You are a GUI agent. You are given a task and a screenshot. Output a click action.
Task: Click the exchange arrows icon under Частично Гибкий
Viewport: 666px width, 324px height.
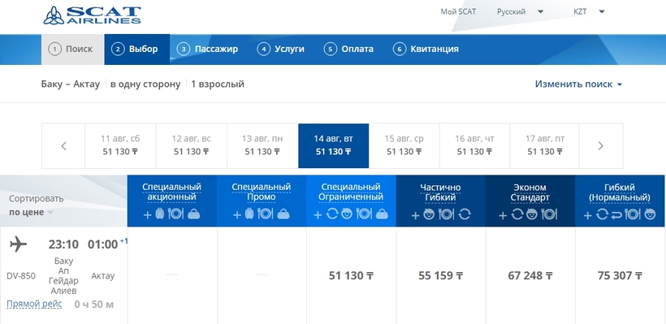pos(465,214)
